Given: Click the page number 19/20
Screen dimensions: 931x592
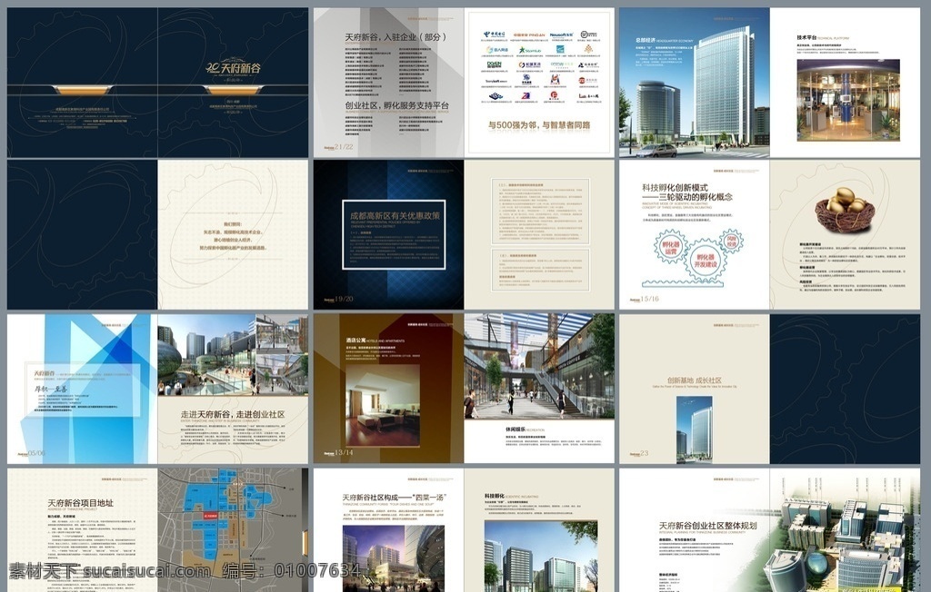Looking at the screenshot, I should pyautogui.click(x=344, y=299).
